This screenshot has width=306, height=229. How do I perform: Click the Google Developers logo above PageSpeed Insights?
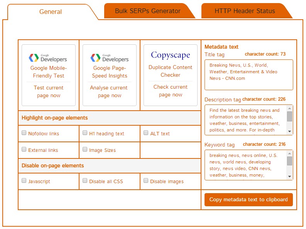coord(110,58)
